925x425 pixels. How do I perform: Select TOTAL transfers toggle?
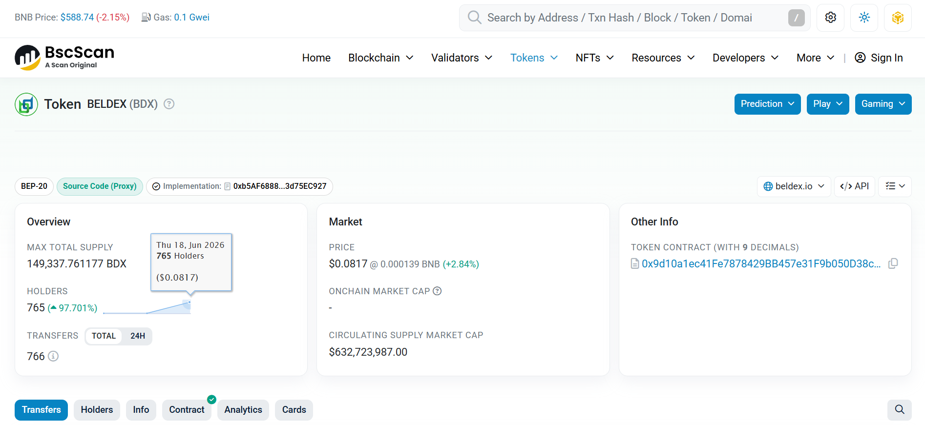[x=104, y=336]
